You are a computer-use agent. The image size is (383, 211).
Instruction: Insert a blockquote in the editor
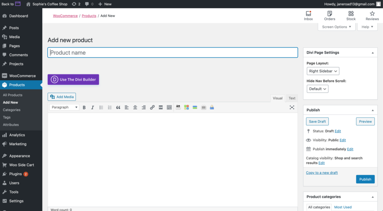coord(118,107)
